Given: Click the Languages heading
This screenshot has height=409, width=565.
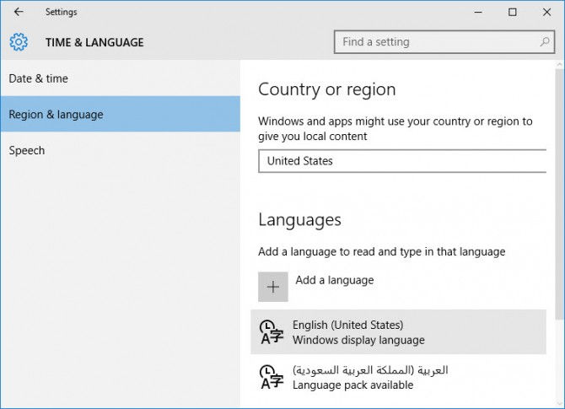Looking at the screenshot, I should click(300, 220).
